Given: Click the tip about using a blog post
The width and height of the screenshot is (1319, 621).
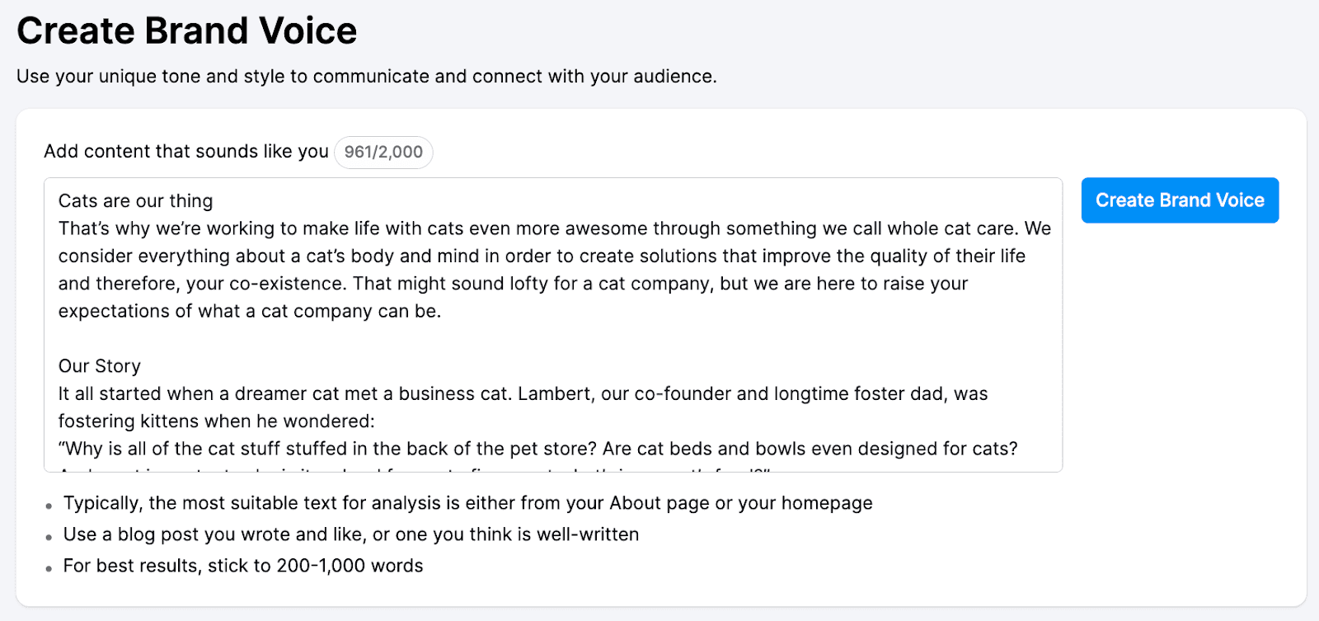Looking at the screenshot, I should coord(350,534).
